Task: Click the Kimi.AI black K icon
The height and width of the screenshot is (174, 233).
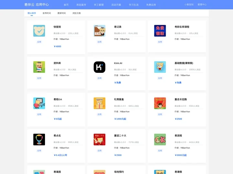Action: pyautogui.click(x=100, y=67)
